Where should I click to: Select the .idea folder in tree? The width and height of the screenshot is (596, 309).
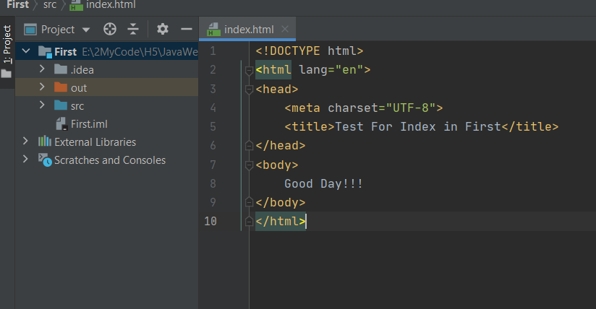click(x=82, y=70)
